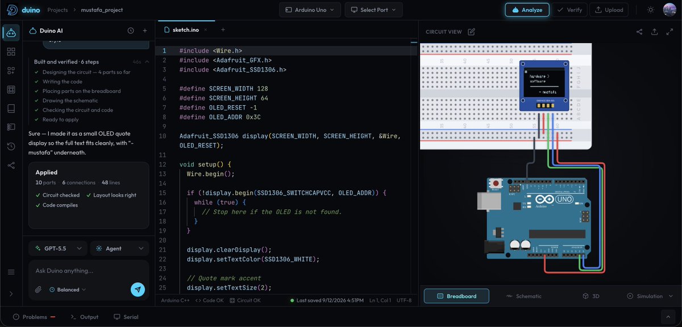682x327 pixels.
Task: Open Simulation options chevron
Action: (x=670, y=296)
